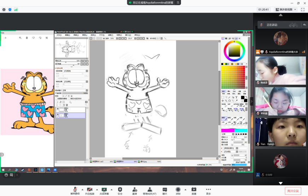Check the 保持不透明度 checkbox in brush panel

pos(234,162)
